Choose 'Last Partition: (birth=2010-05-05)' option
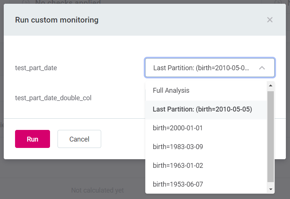This screenshot has width=290, height=199. tap(202, 109)
